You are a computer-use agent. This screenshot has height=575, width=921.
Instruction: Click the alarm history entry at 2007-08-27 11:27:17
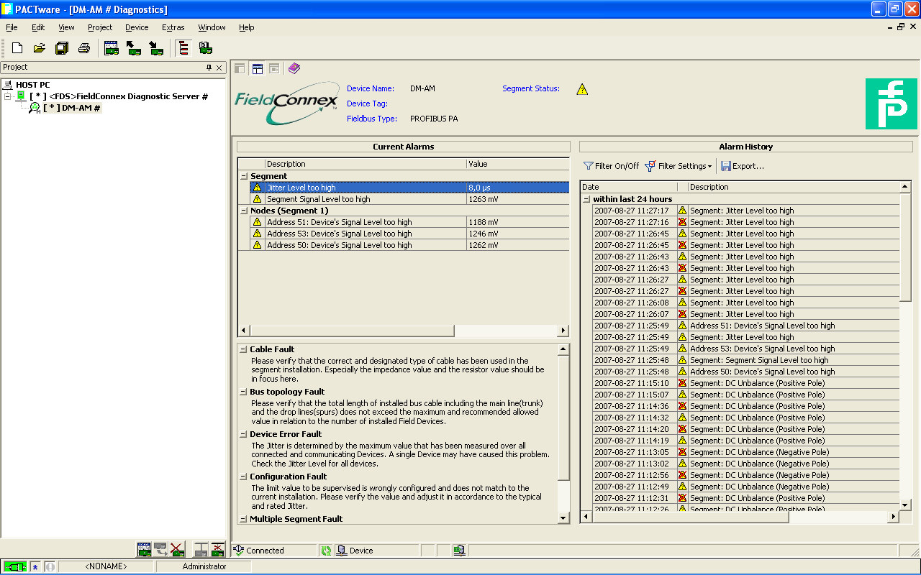[745, 211]
